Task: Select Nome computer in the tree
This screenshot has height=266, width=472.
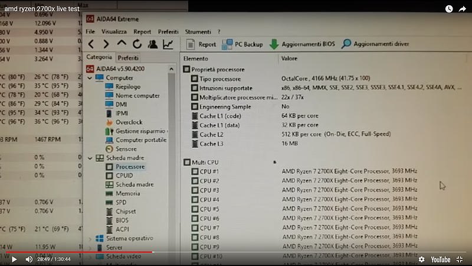Action: pyautogui.click(x=132, y=96)
